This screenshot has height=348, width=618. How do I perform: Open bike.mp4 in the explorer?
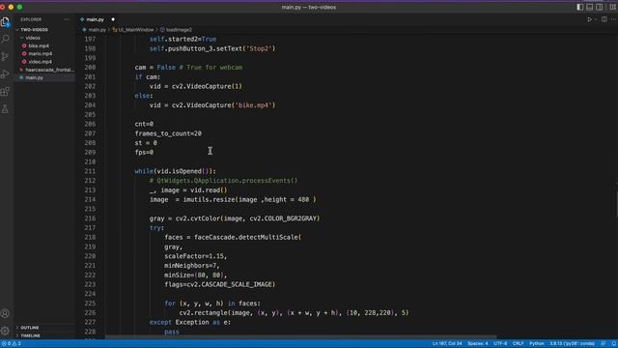(39, 45)
